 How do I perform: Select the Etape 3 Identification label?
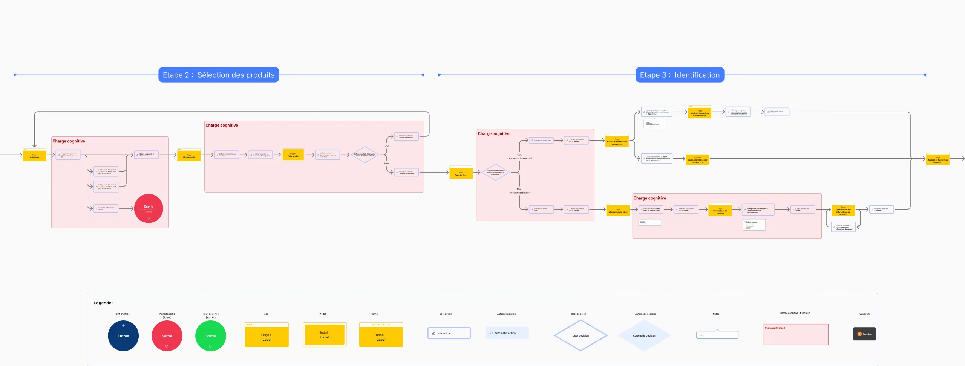tap(680, 75)
